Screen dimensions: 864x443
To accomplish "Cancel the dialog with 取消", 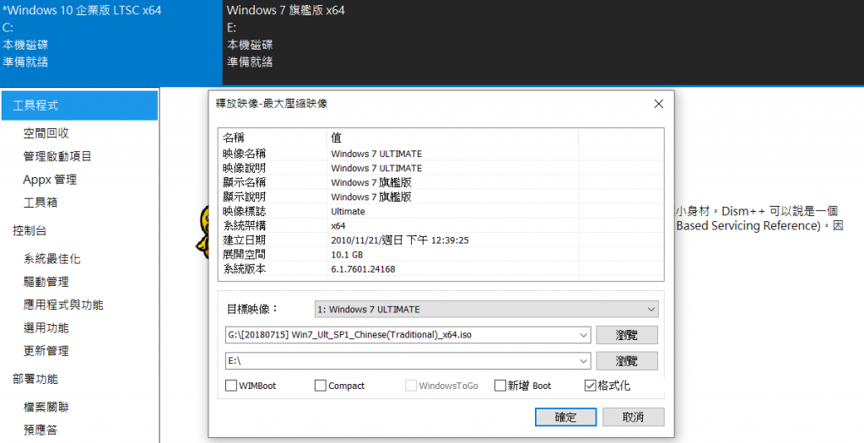I will coord(633,417).
